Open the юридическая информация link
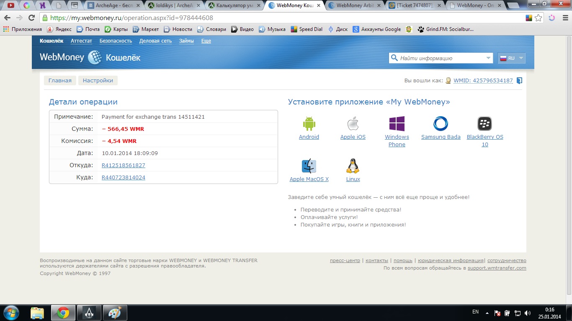572x321 pixels. click(451, 260)
